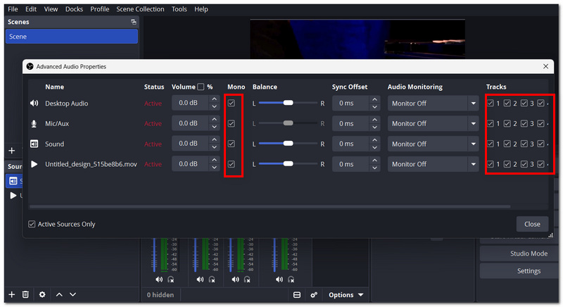
Task: Toggle monitoring headphone icon on third mixer channel
Action: [x=247, y=280]
